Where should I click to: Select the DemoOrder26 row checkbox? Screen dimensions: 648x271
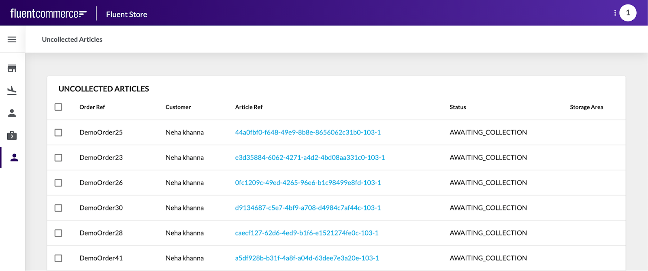[x=58, y=183]
